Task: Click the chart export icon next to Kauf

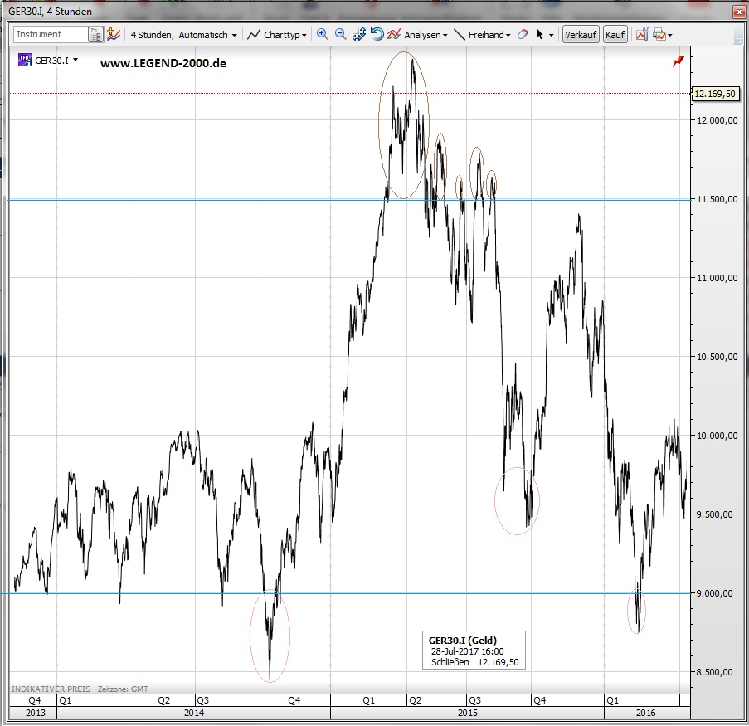Action: [641, 35]
